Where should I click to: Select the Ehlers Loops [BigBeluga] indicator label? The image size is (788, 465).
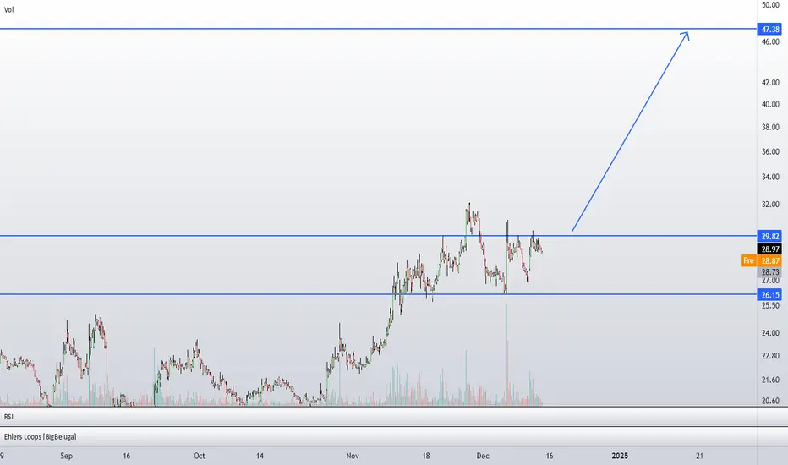[41, 437]
